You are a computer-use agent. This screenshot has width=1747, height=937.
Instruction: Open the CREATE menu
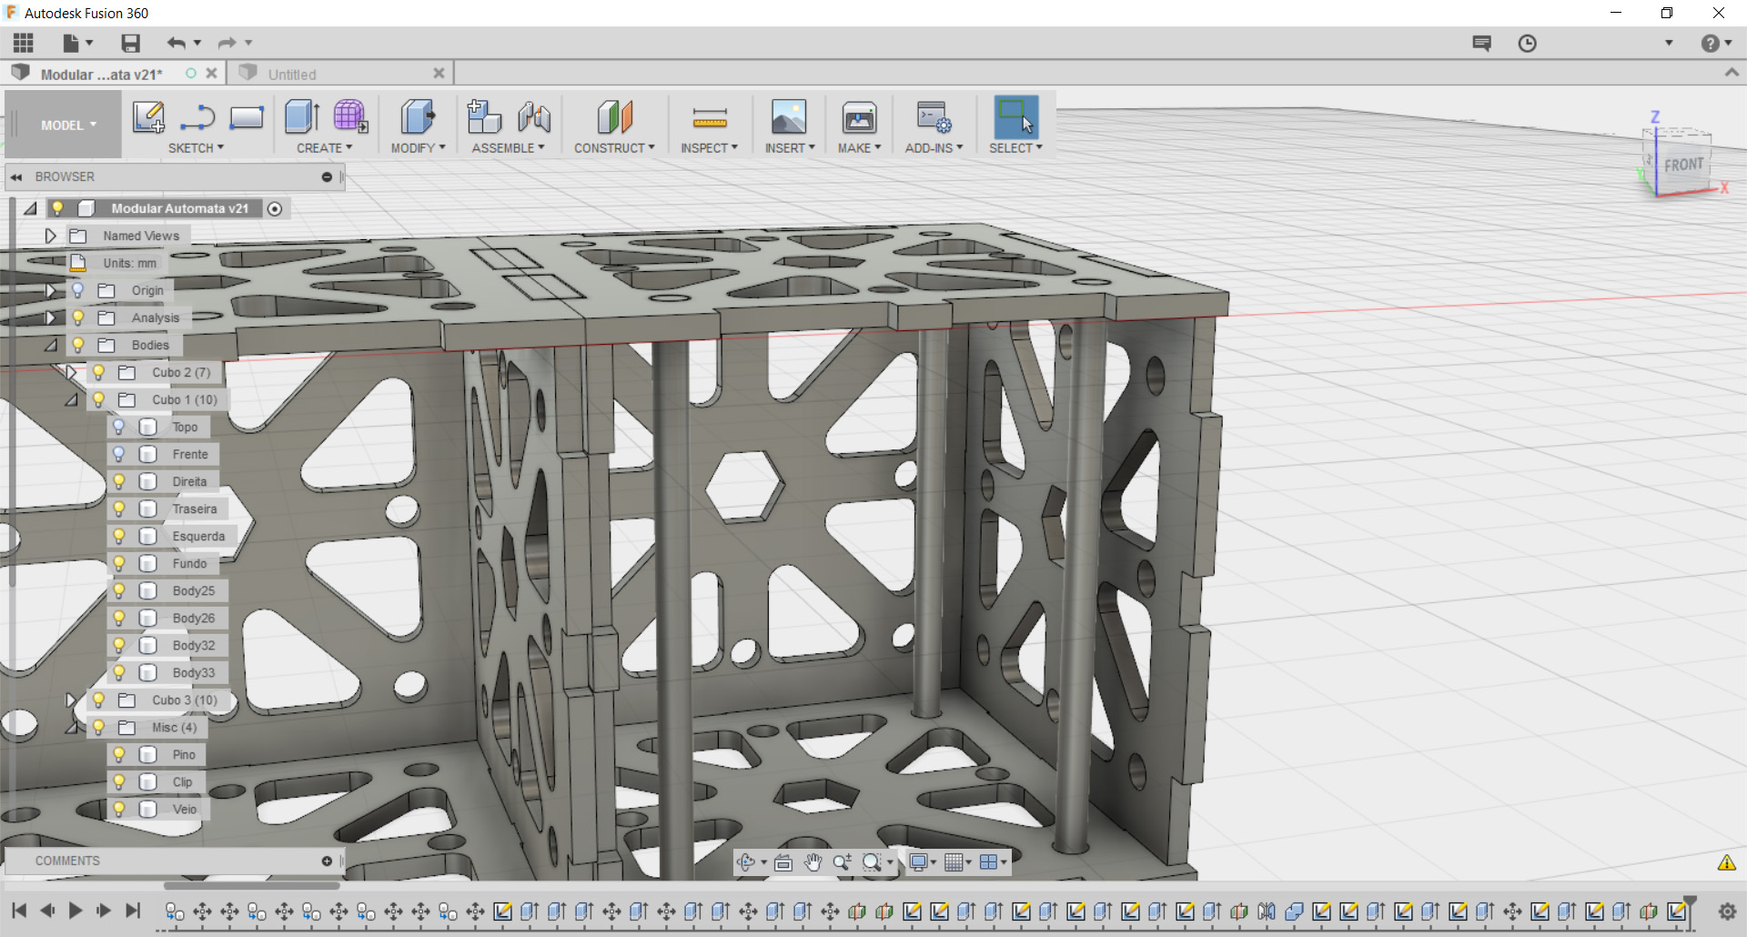(x=324, y=148)
